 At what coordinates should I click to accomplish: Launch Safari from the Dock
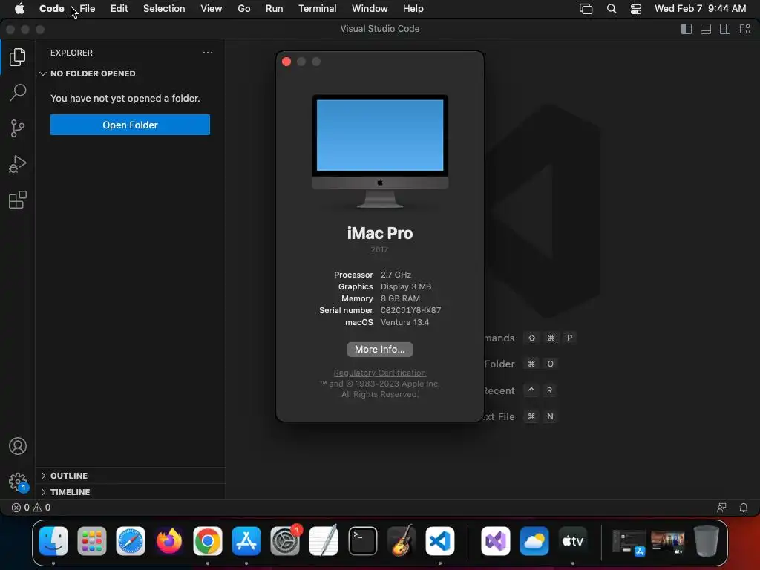(x=131, y=541)
